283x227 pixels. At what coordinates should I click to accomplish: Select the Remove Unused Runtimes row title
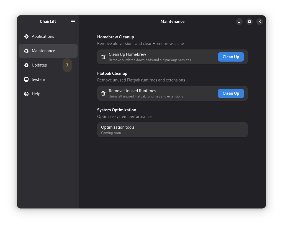pos(132,91)
